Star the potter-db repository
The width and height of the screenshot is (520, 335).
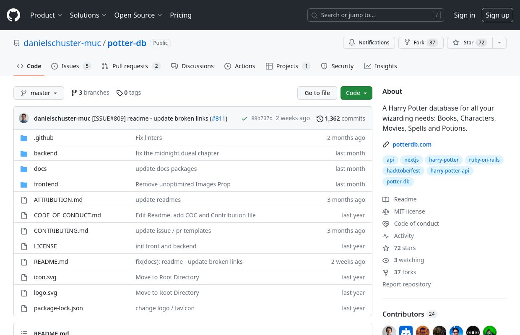[x=470, y=43]
